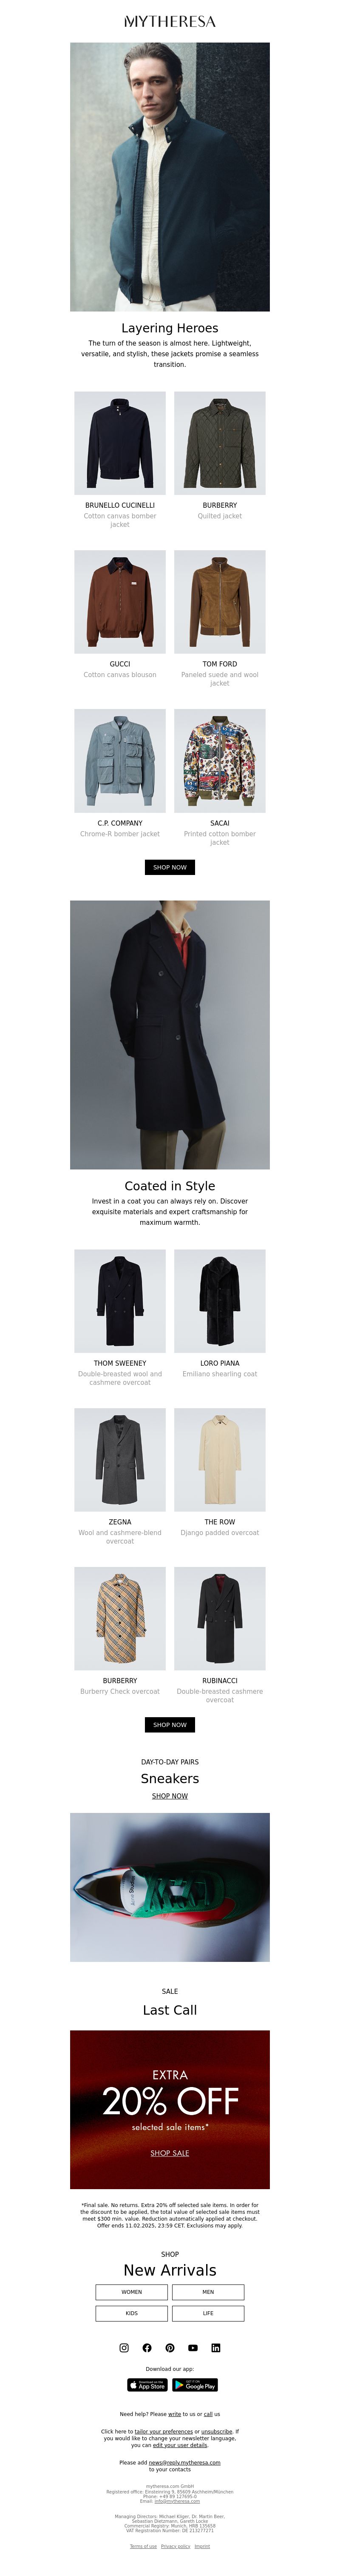Click the Sneakers SHOP NOW link
Viewport: 340px width, 2576px height.
[x=170, y=1796]
